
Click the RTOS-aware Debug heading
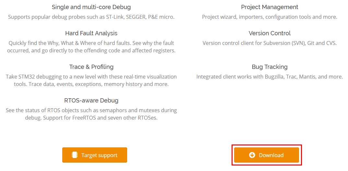pyautogui.click(x=91, y=101)
